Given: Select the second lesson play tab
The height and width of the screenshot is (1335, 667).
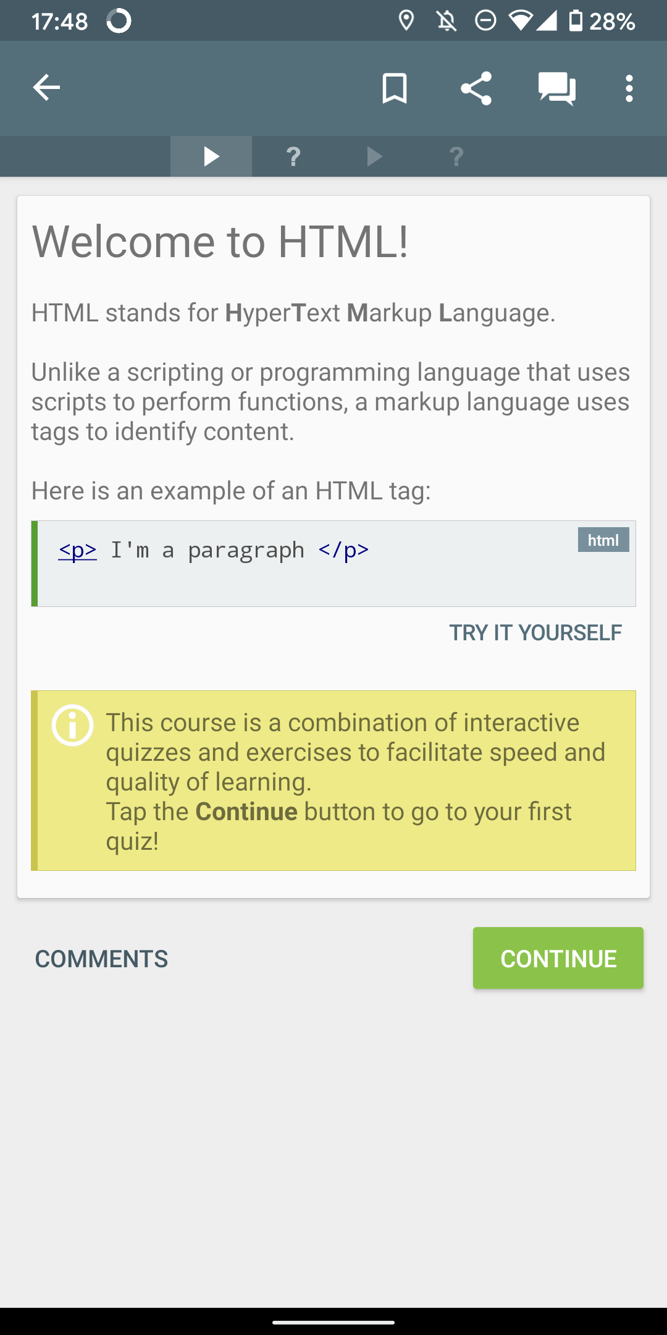Looking at the screenshot, I should point(374,156).
